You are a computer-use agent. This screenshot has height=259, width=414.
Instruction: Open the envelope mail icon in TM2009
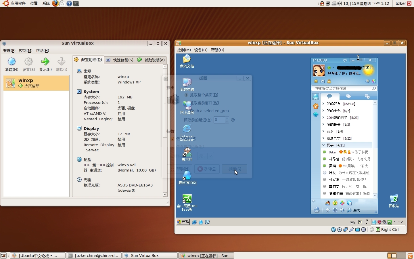(x=323, y=81)
